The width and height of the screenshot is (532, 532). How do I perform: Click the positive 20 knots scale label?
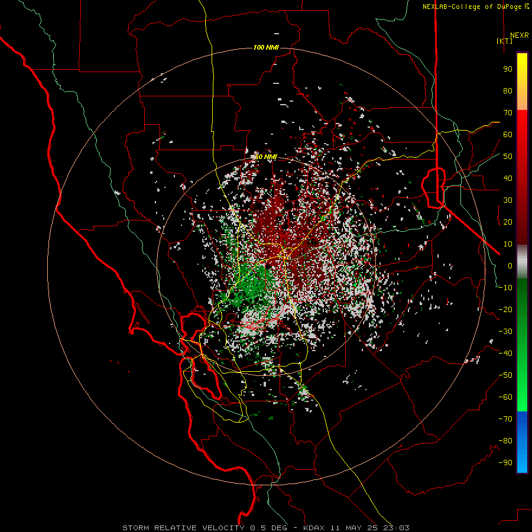point(508,222)
